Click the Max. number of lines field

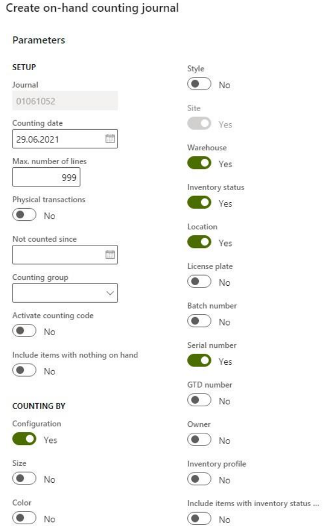click(x=46, y=178)
